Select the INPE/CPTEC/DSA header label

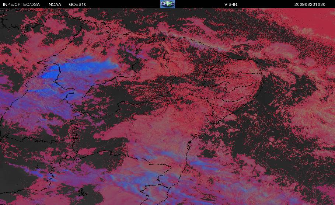tap(21, 4)
